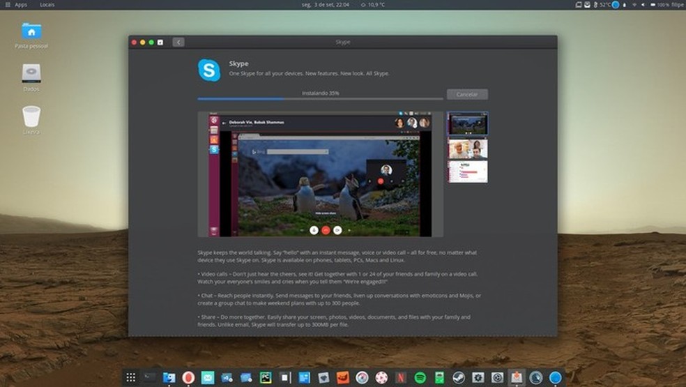The image size is (686, 387).
Task: Click the blue circular tray icon
Action: (x=616, y=5)
